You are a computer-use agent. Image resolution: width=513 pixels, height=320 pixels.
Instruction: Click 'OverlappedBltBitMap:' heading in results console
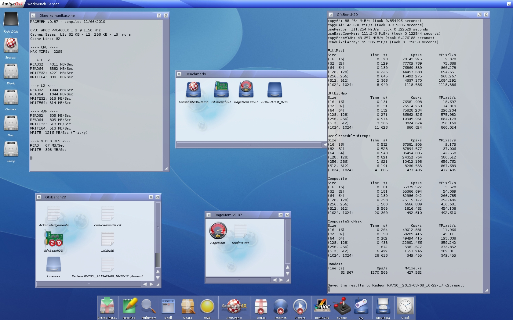349,136
